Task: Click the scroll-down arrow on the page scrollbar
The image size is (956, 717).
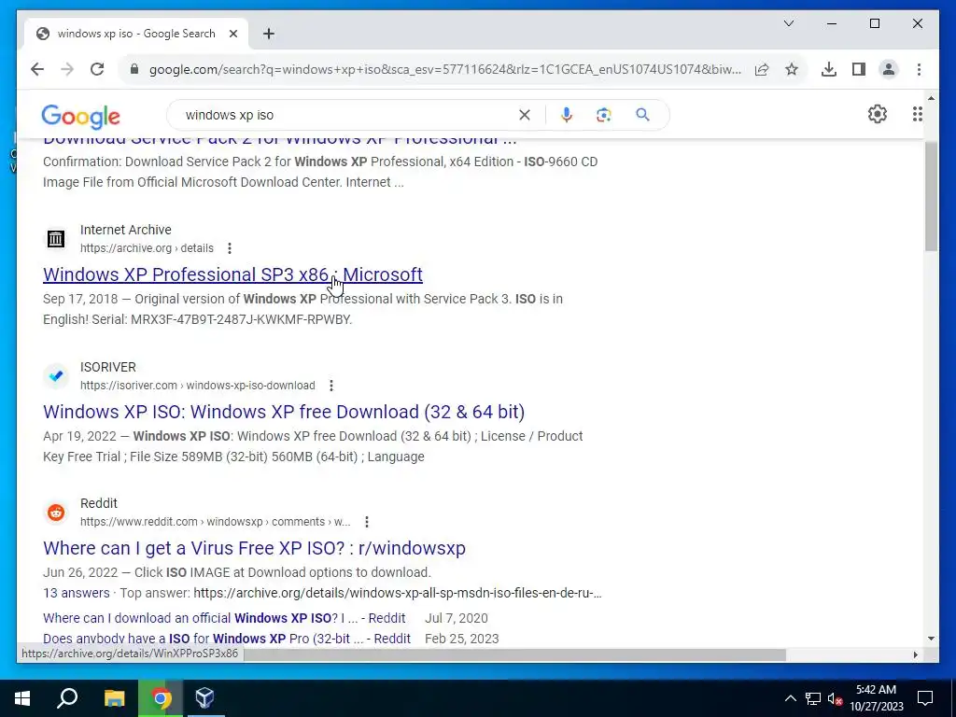Action: [x=931, y=639]
